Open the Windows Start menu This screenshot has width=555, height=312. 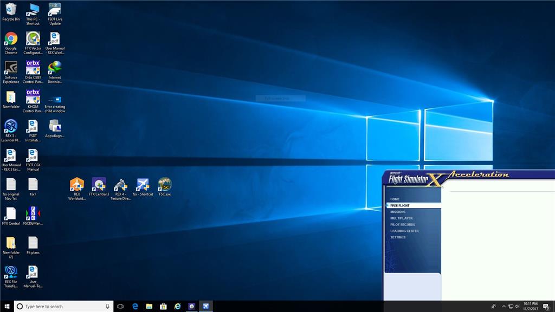(x=7, y=307)
